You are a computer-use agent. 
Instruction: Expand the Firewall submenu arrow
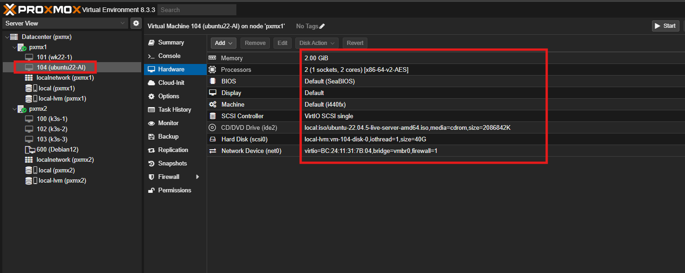(198, 177)
